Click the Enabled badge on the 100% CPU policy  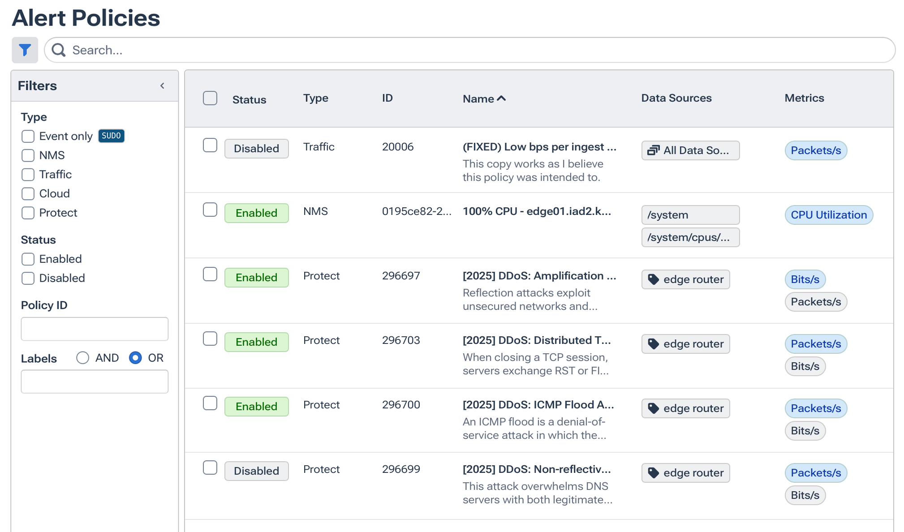[256, 213]
